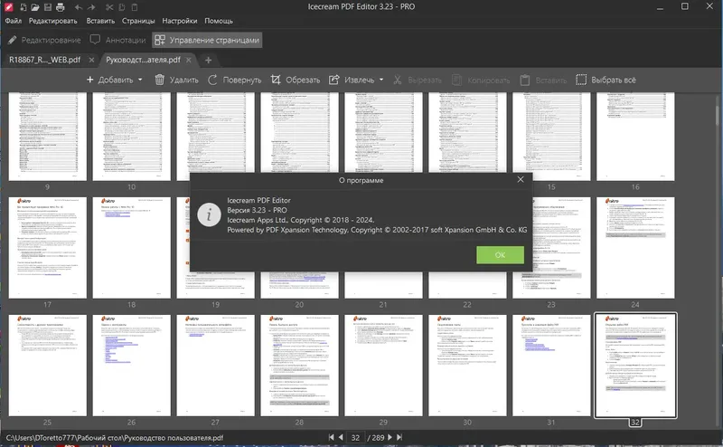The height and width of the screenshot is (447, 723).
Task: Click Удалить to delete pages
Action: 177,80
